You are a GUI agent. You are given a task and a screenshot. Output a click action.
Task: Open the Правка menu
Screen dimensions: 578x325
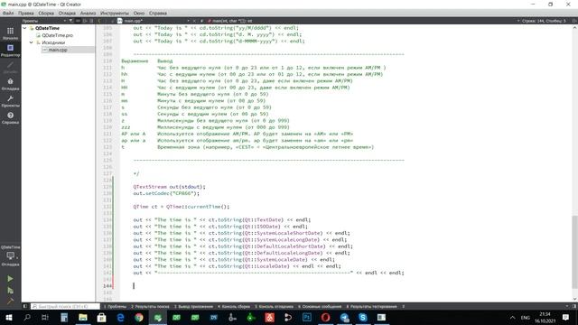click(26, 13)
